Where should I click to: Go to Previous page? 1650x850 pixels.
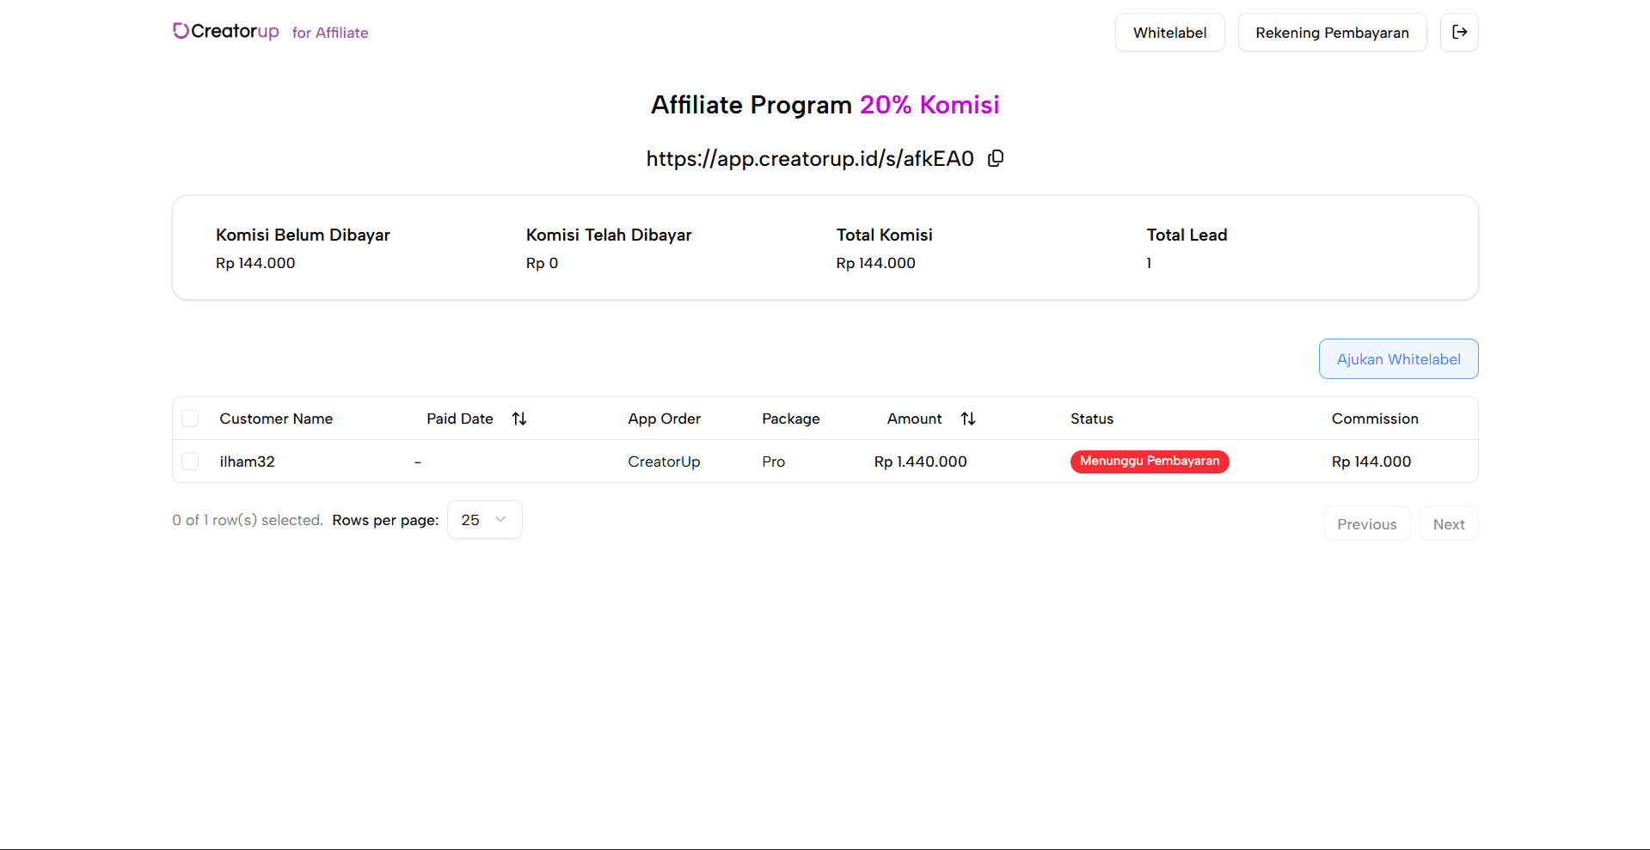pyautogui.click(x=1367, y=524)
